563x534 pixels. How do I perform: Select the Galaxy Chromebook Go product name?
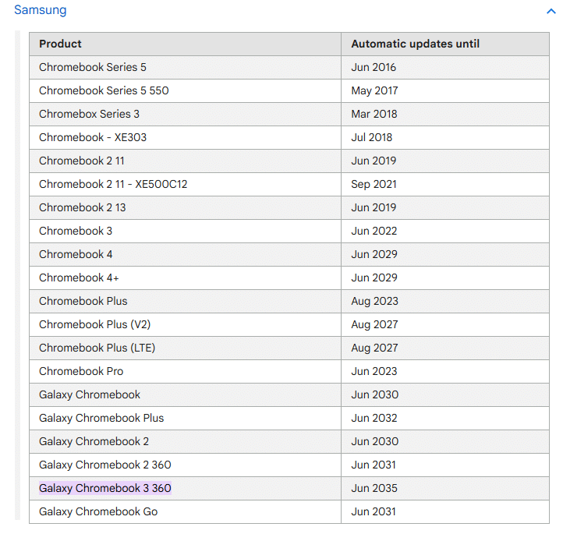pos(98,511)
